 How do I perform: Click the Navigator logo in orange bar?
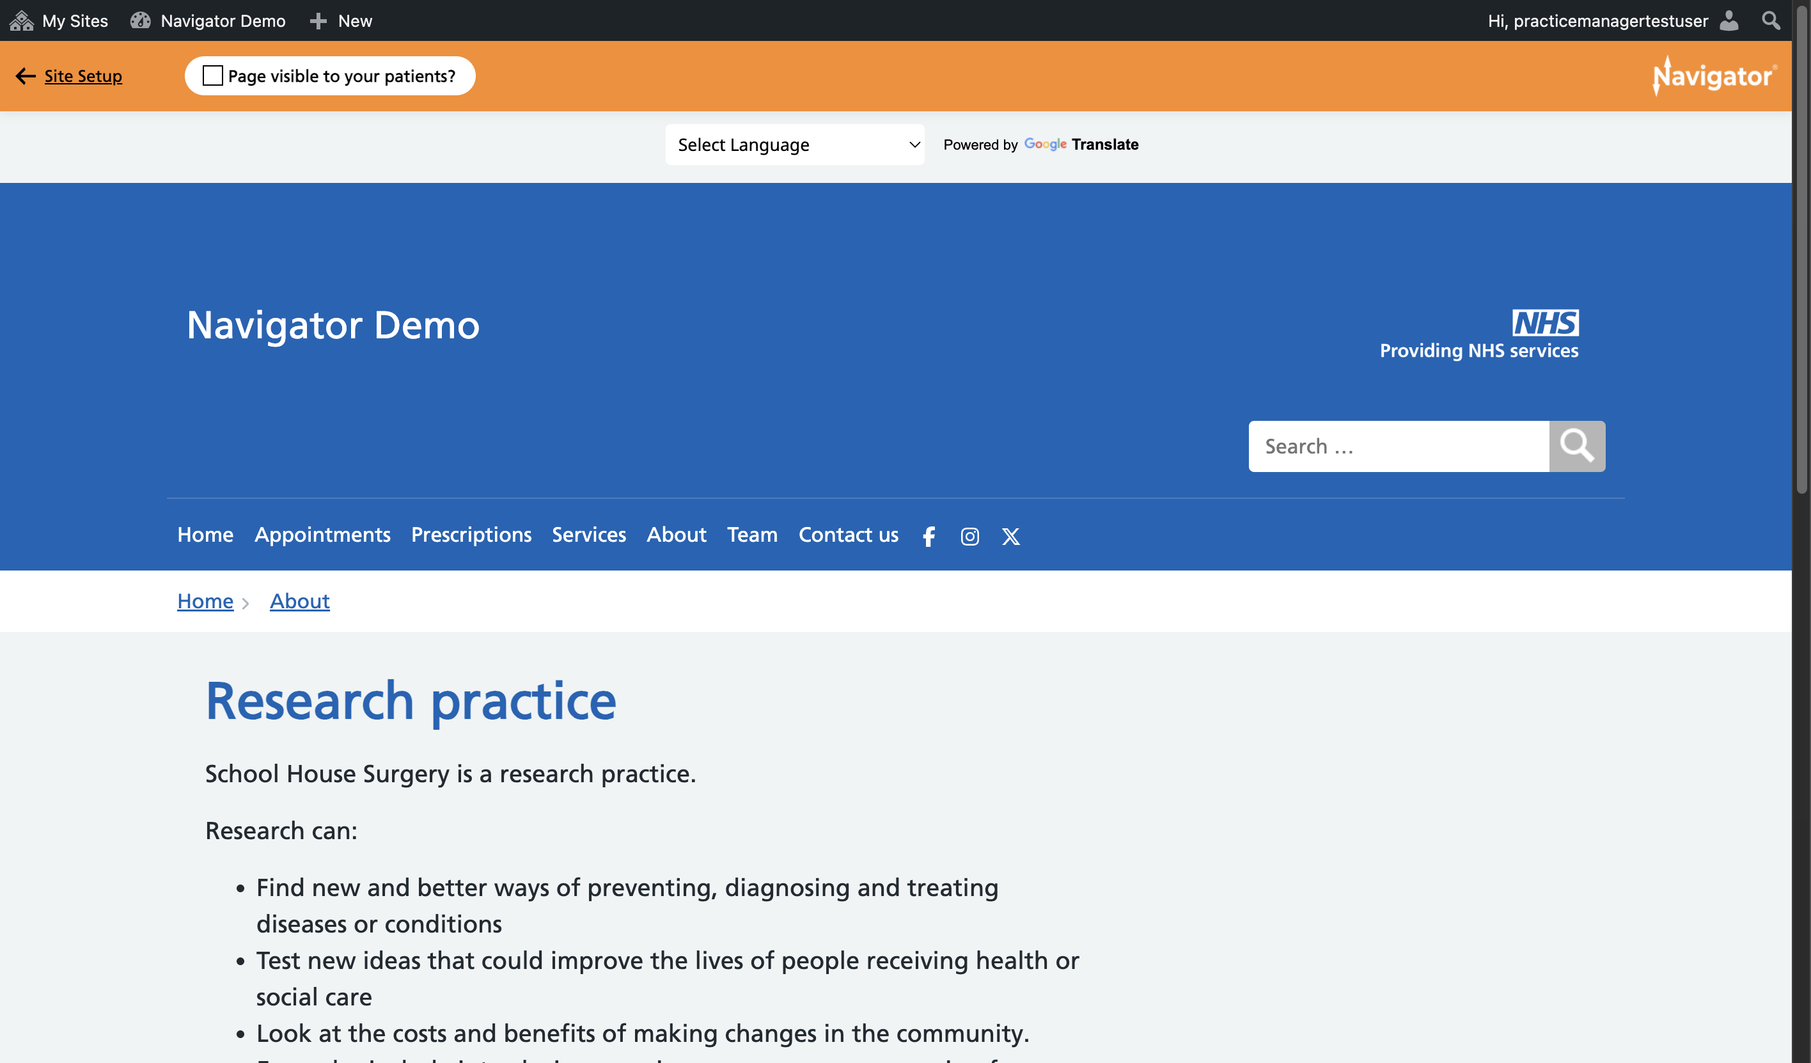(1714, 75)
